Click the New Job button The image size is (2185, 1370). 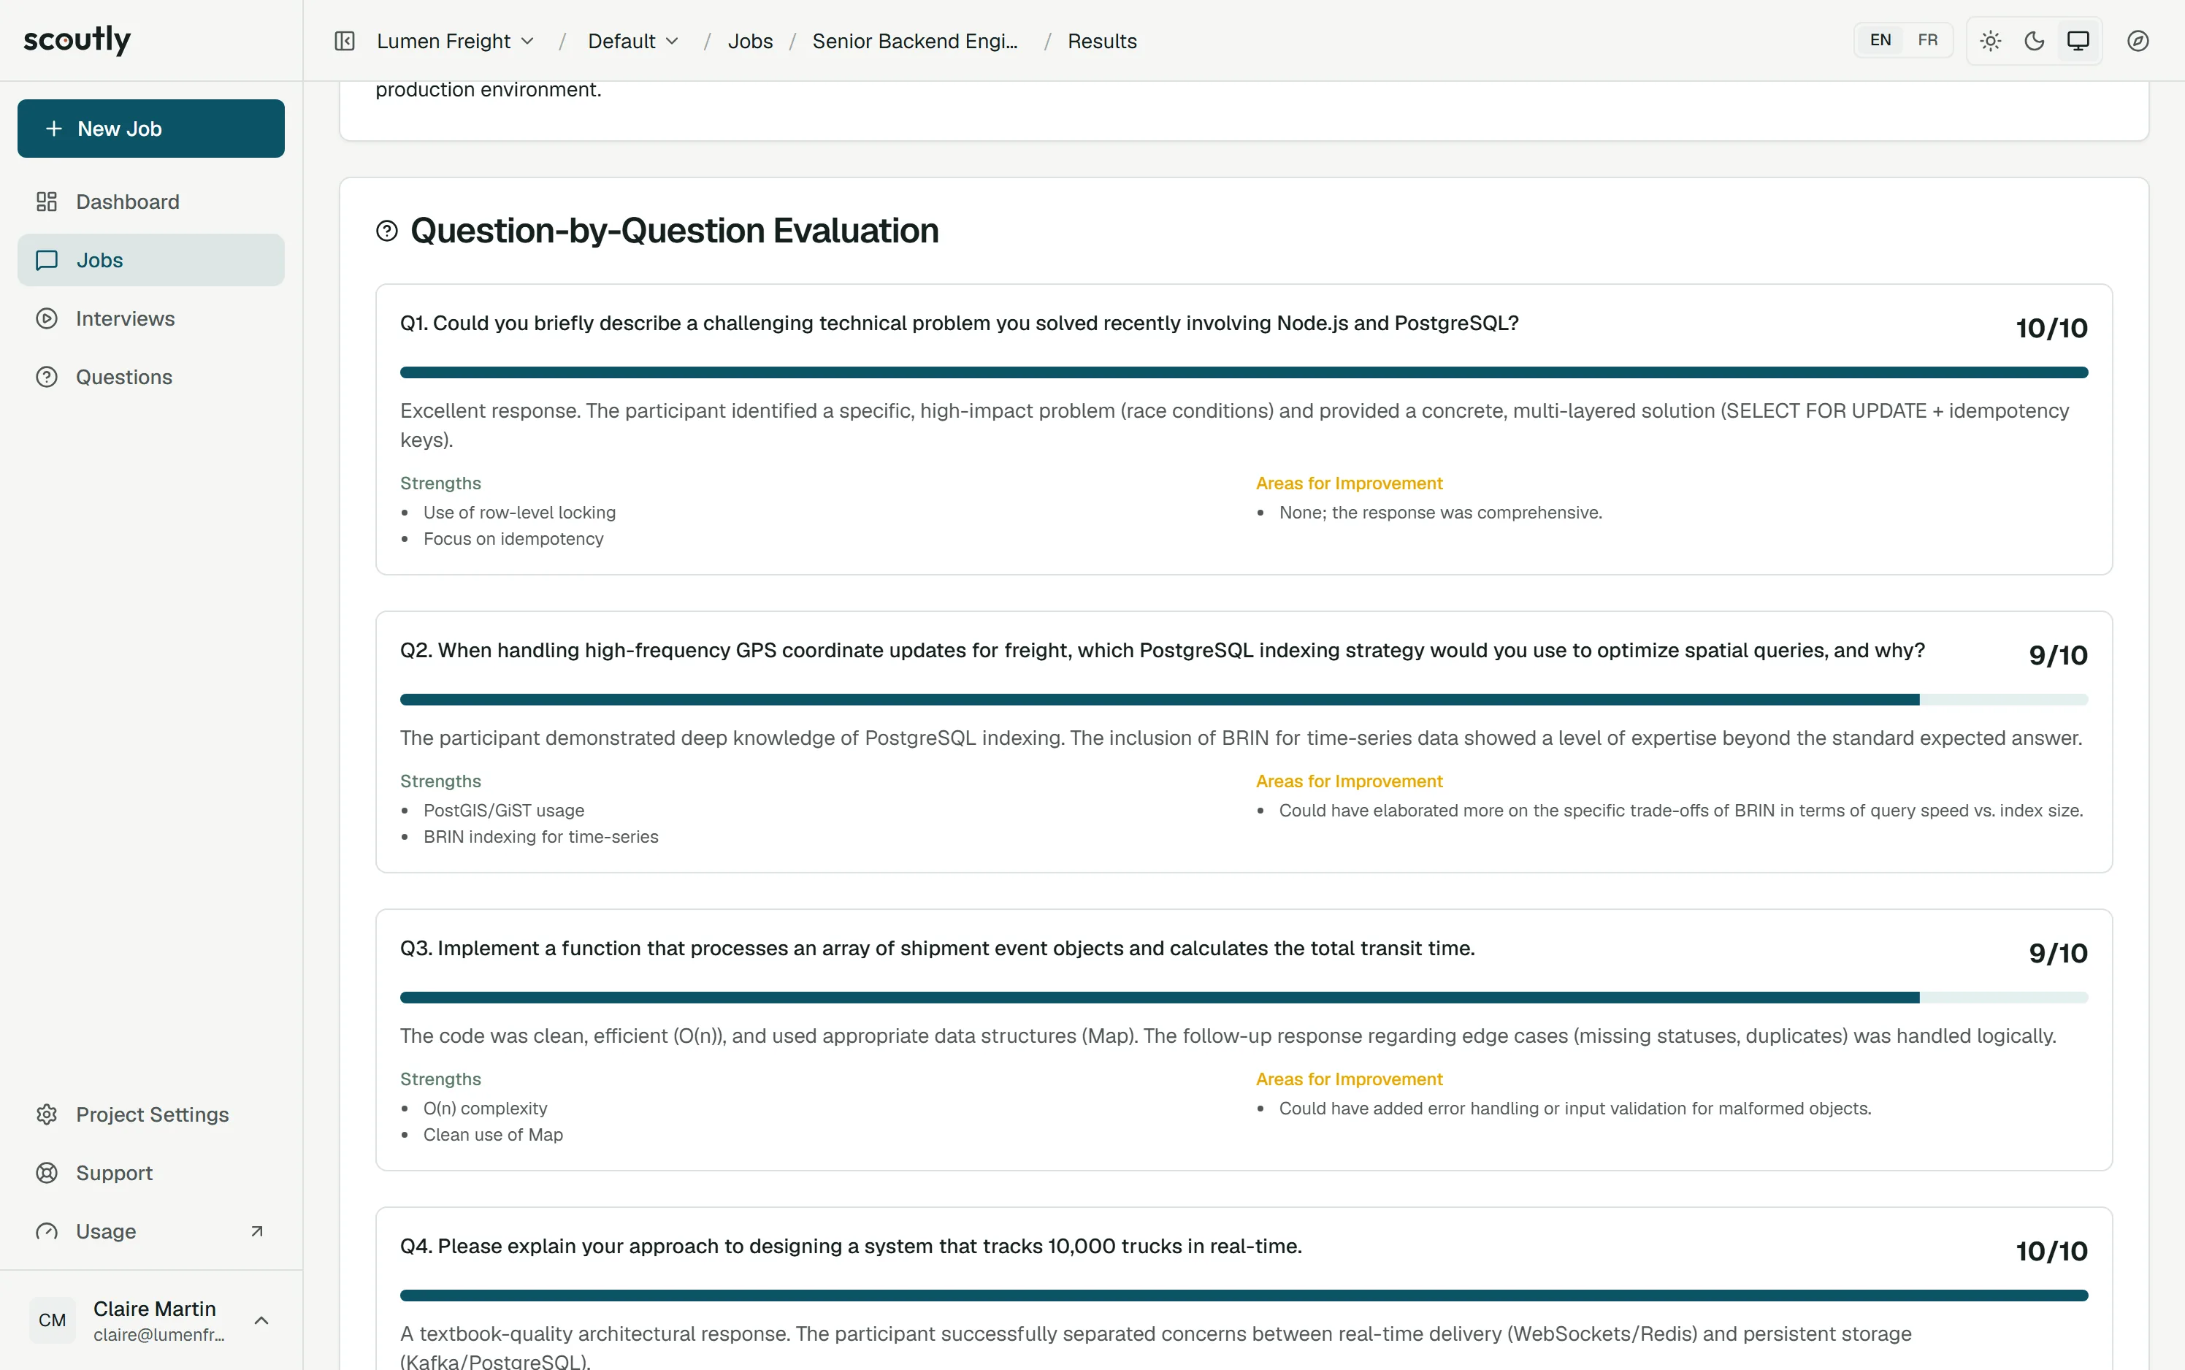151,129
